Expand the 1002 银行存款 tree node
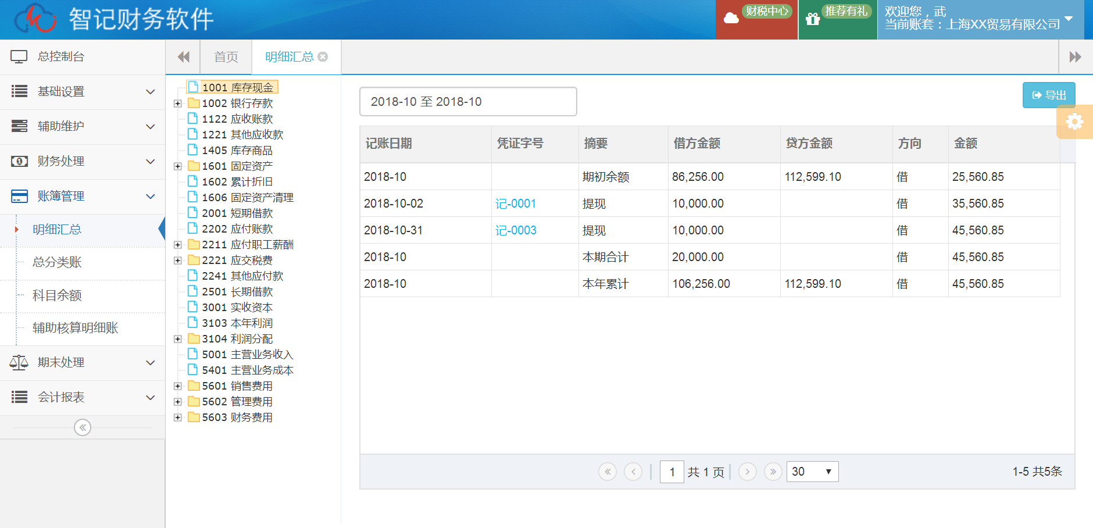Image resolution: width=1093 pixels, height=528 pixels. (178, 104)
